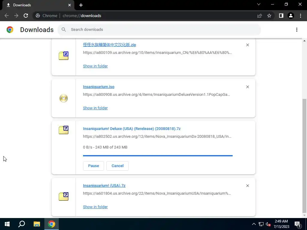Open File Explorer from the taskbar
This screenshot has height=230, width=307.
click(x=37, y=224)
